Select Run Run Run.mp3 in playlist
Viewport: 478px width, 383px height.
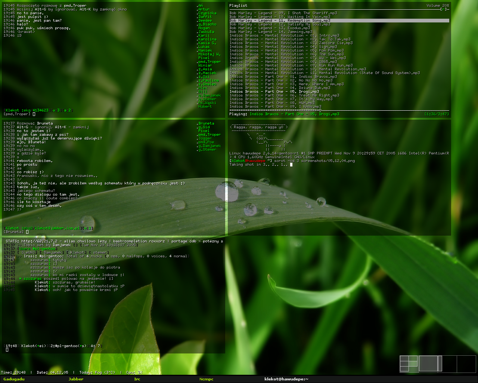291,65
